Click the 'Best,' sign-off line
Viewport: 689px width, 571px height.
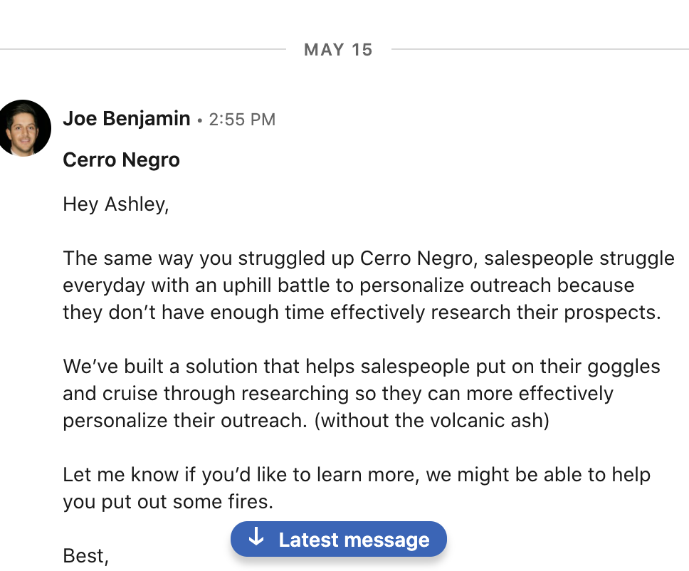[85, 556]
